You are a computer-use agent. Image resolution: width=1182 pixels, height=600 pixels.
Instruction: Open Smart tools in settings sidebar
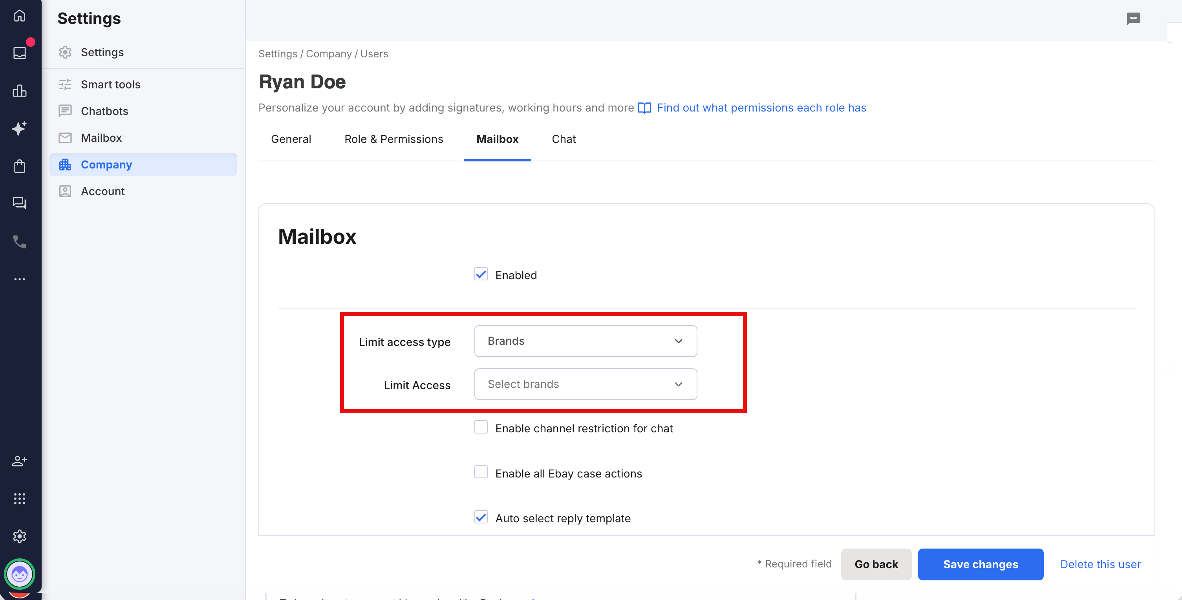pyautogui.click(x=143, y=84)
